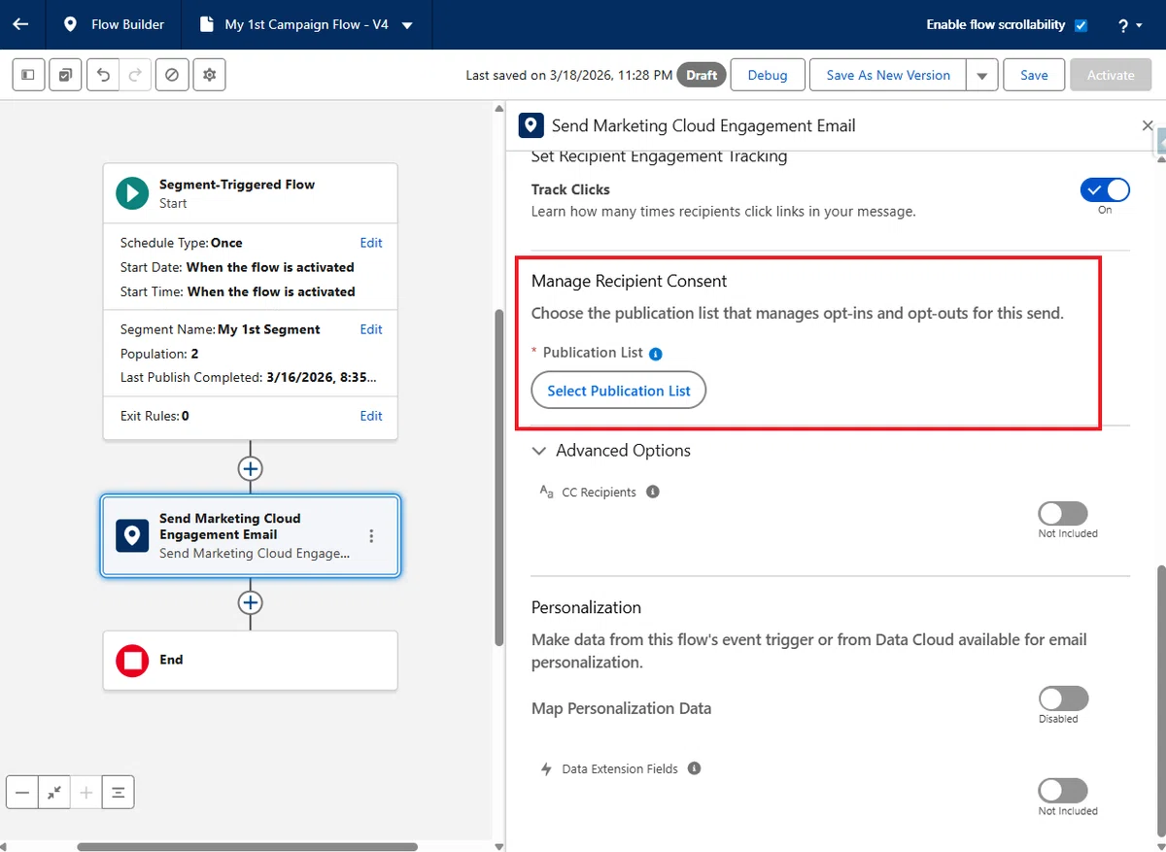1166x852 pixels.
Task: Undo the last change
Action: 103,75
